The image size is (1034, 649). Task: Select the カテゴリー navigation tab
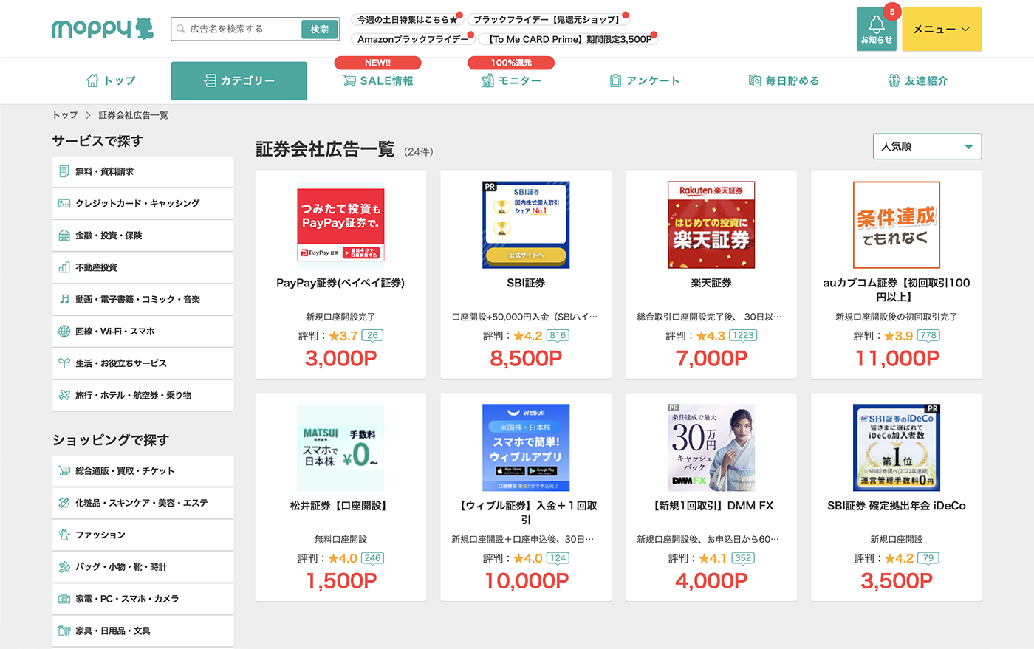[x=239, y=80]
